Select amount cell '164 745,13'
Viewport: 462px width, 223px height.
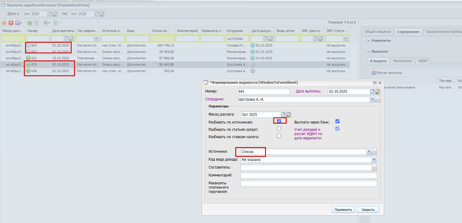point(163,45)
